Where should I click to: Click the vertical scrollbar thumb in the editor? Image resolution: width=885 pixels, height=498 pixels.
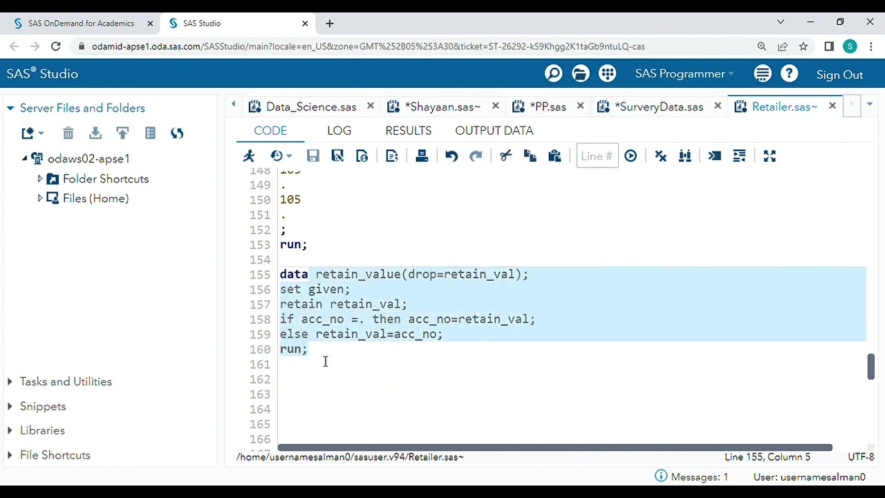tap(870, 367)
